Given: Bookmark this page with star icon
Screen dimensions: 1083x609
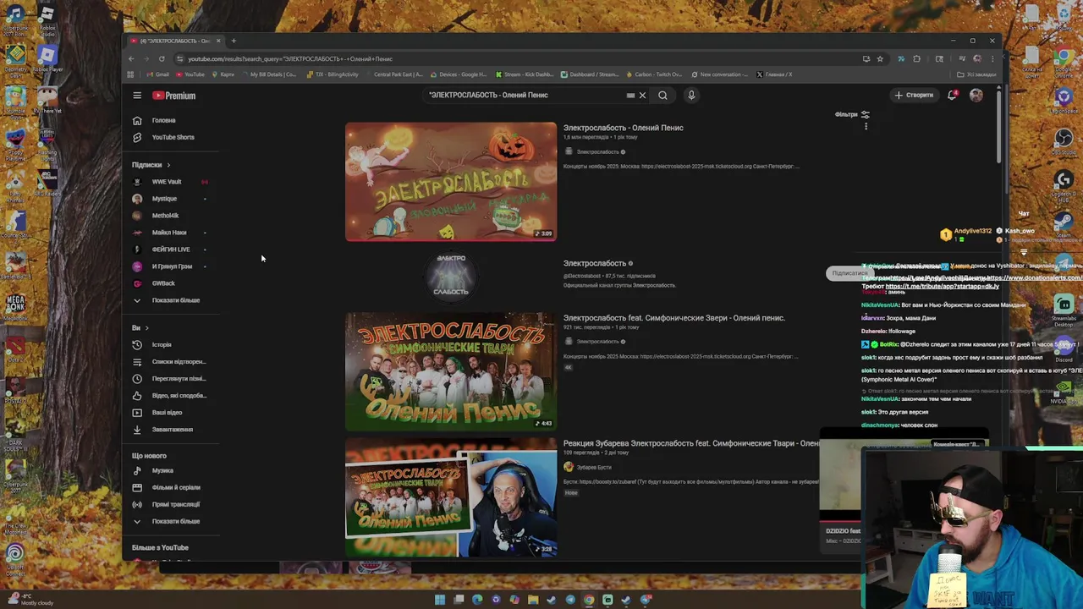Looking at the screenshot, I should [880, 59].
